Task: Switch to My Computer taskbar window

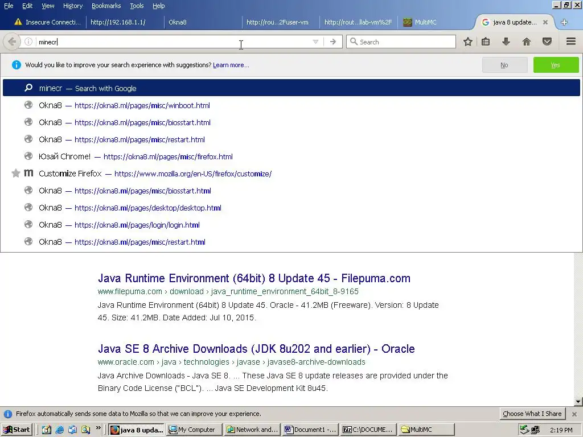Action: click(x=194, y=430)
